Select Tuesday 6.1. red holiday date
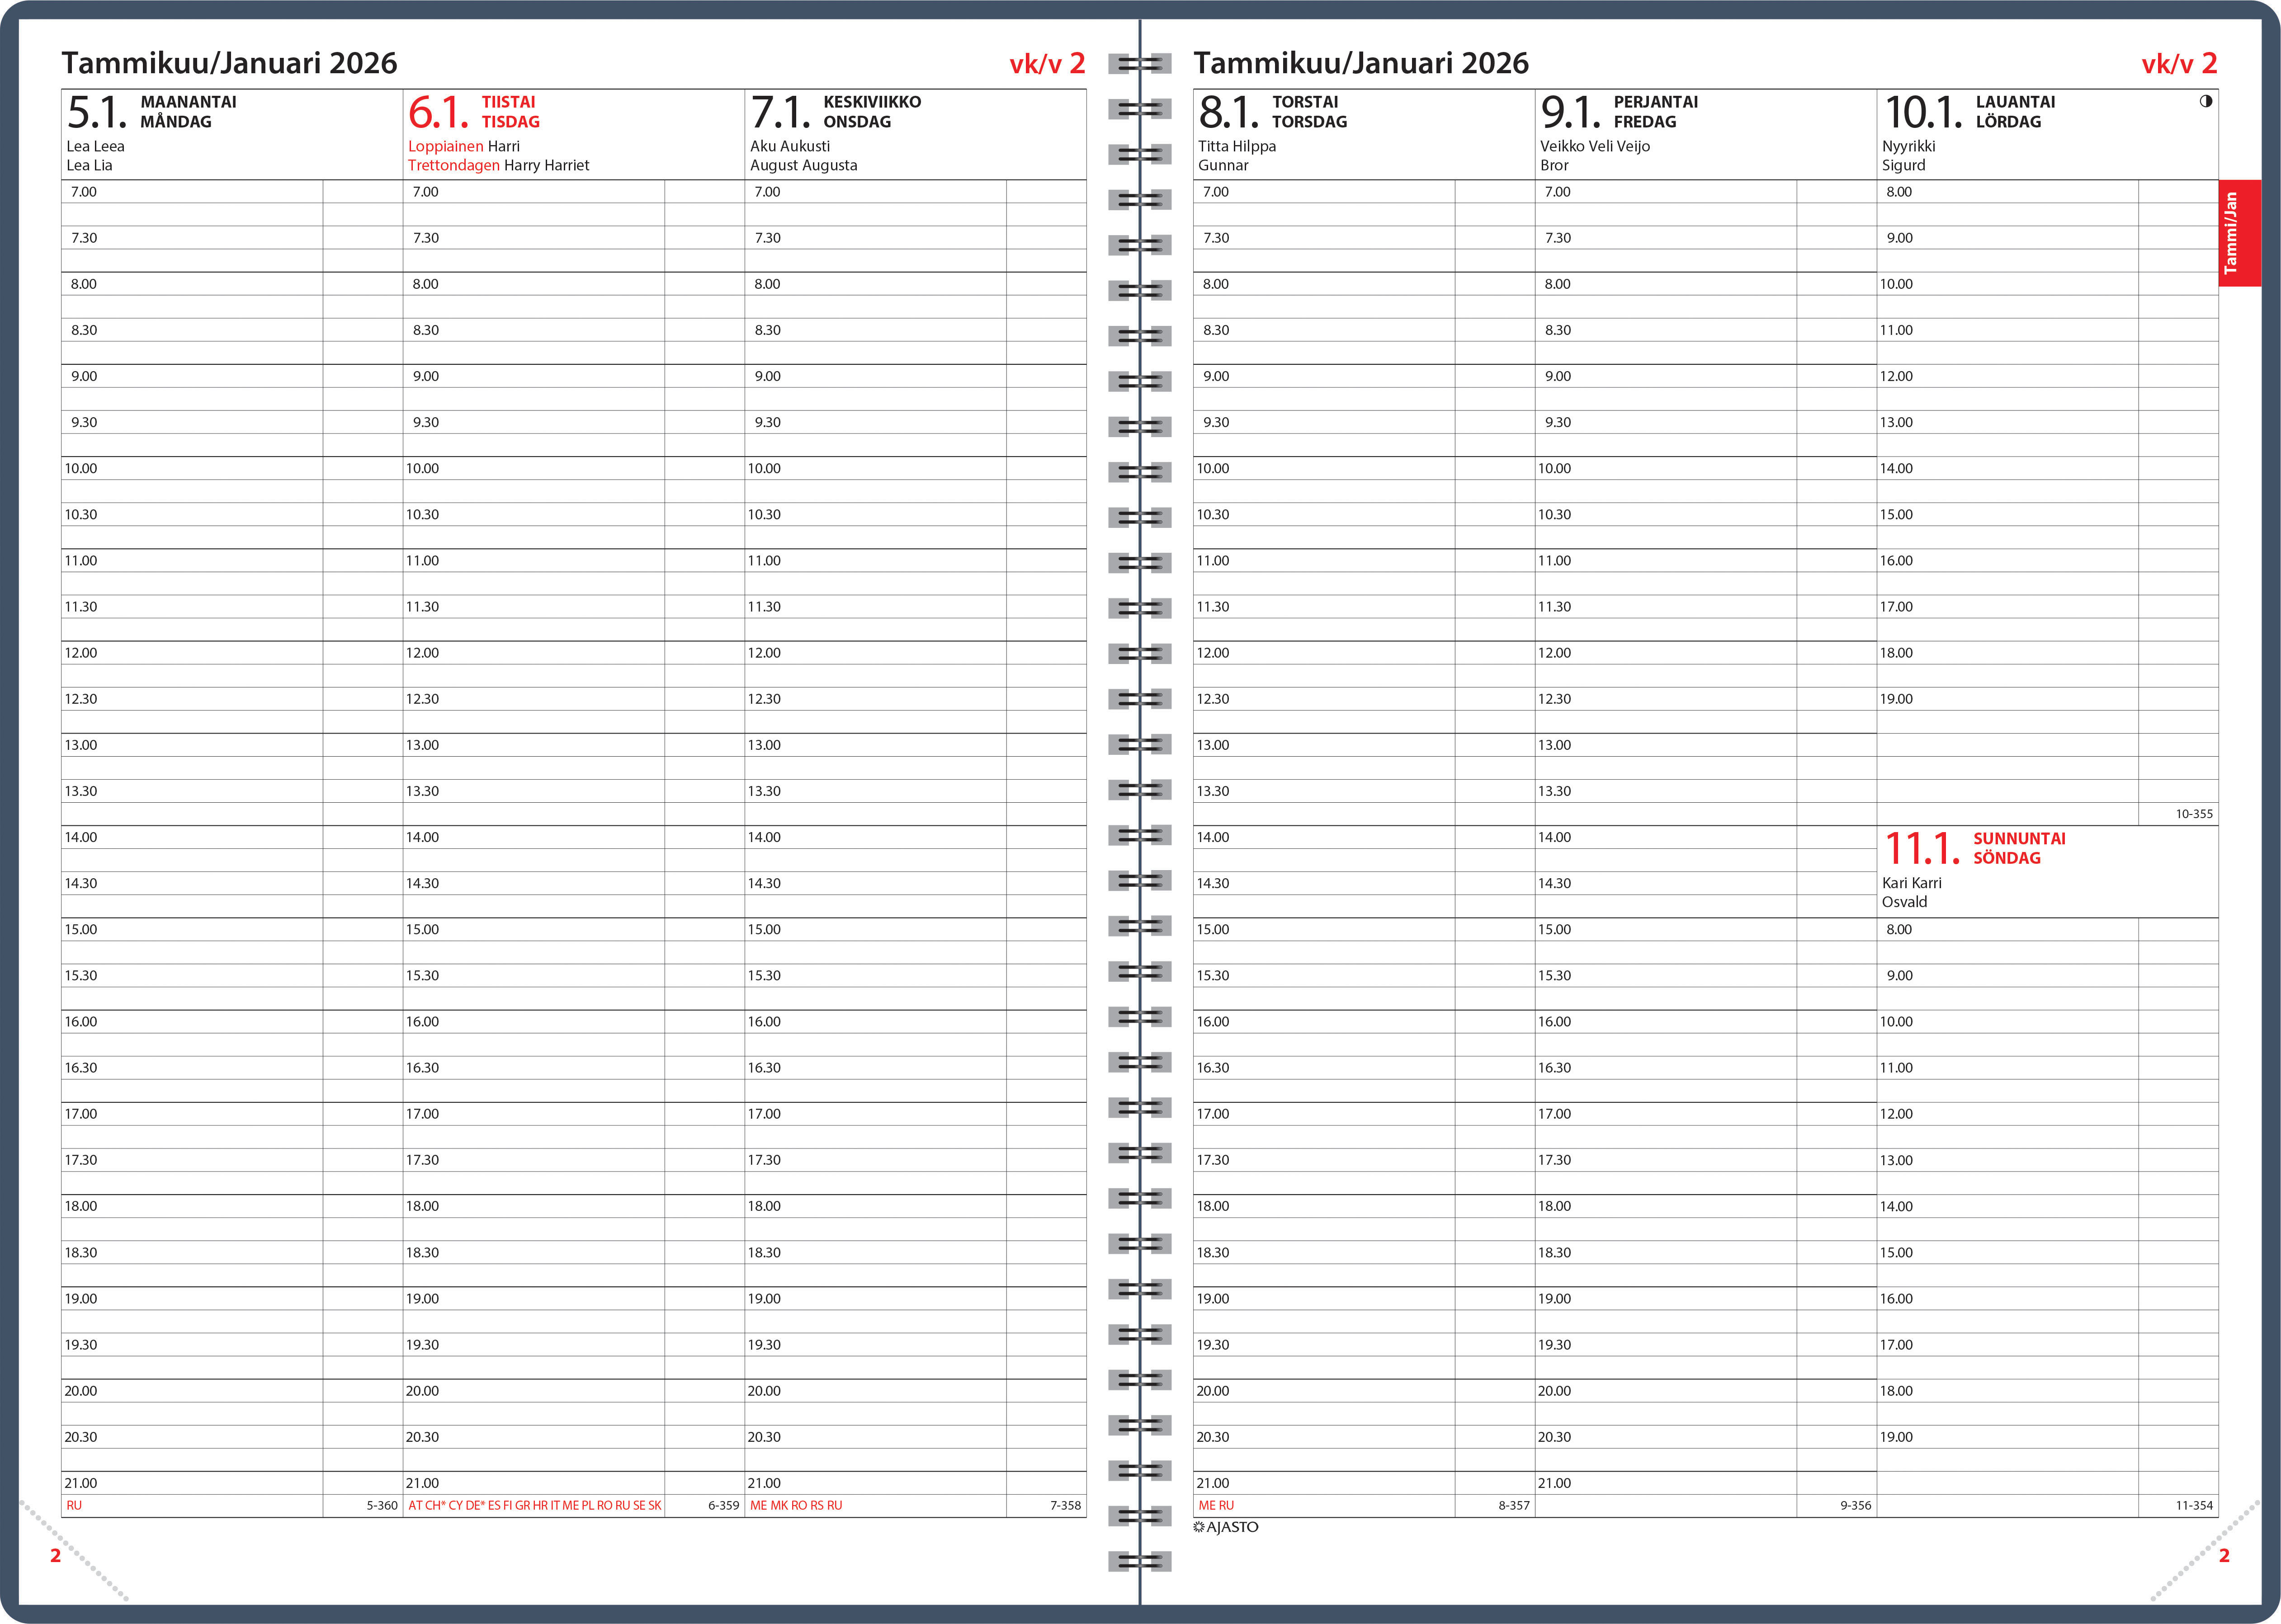The height and width of the screenshot is (1624, 2281). coord(438,112)
